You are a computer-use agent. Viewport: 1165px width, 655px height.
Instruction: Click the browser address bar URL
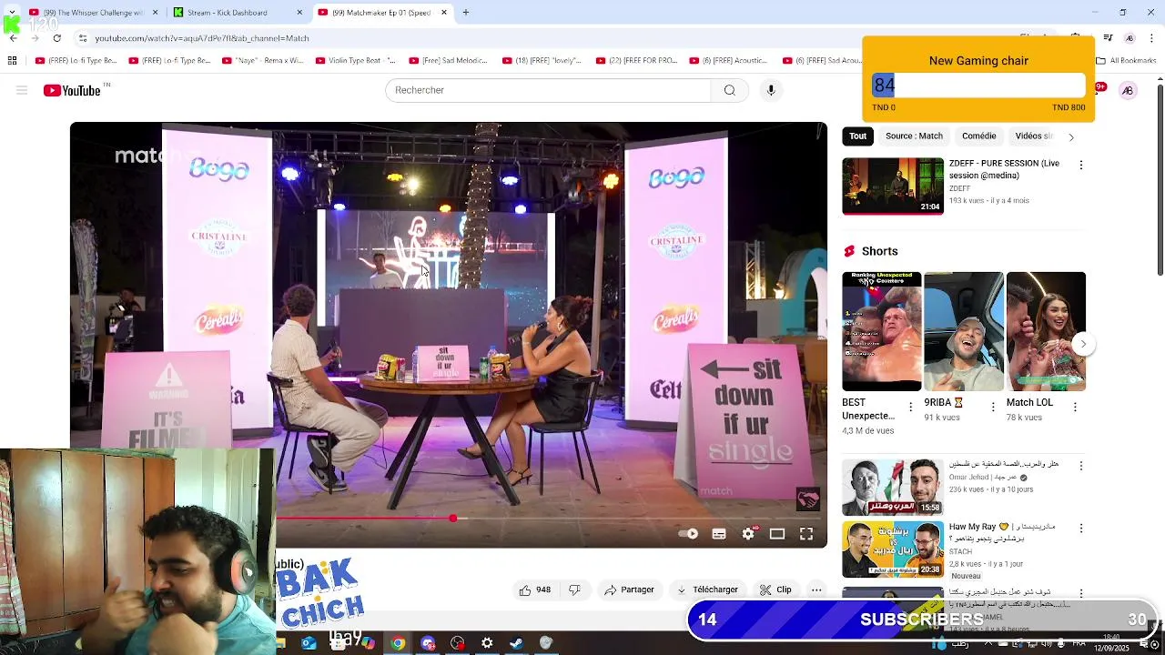[202, 38]
